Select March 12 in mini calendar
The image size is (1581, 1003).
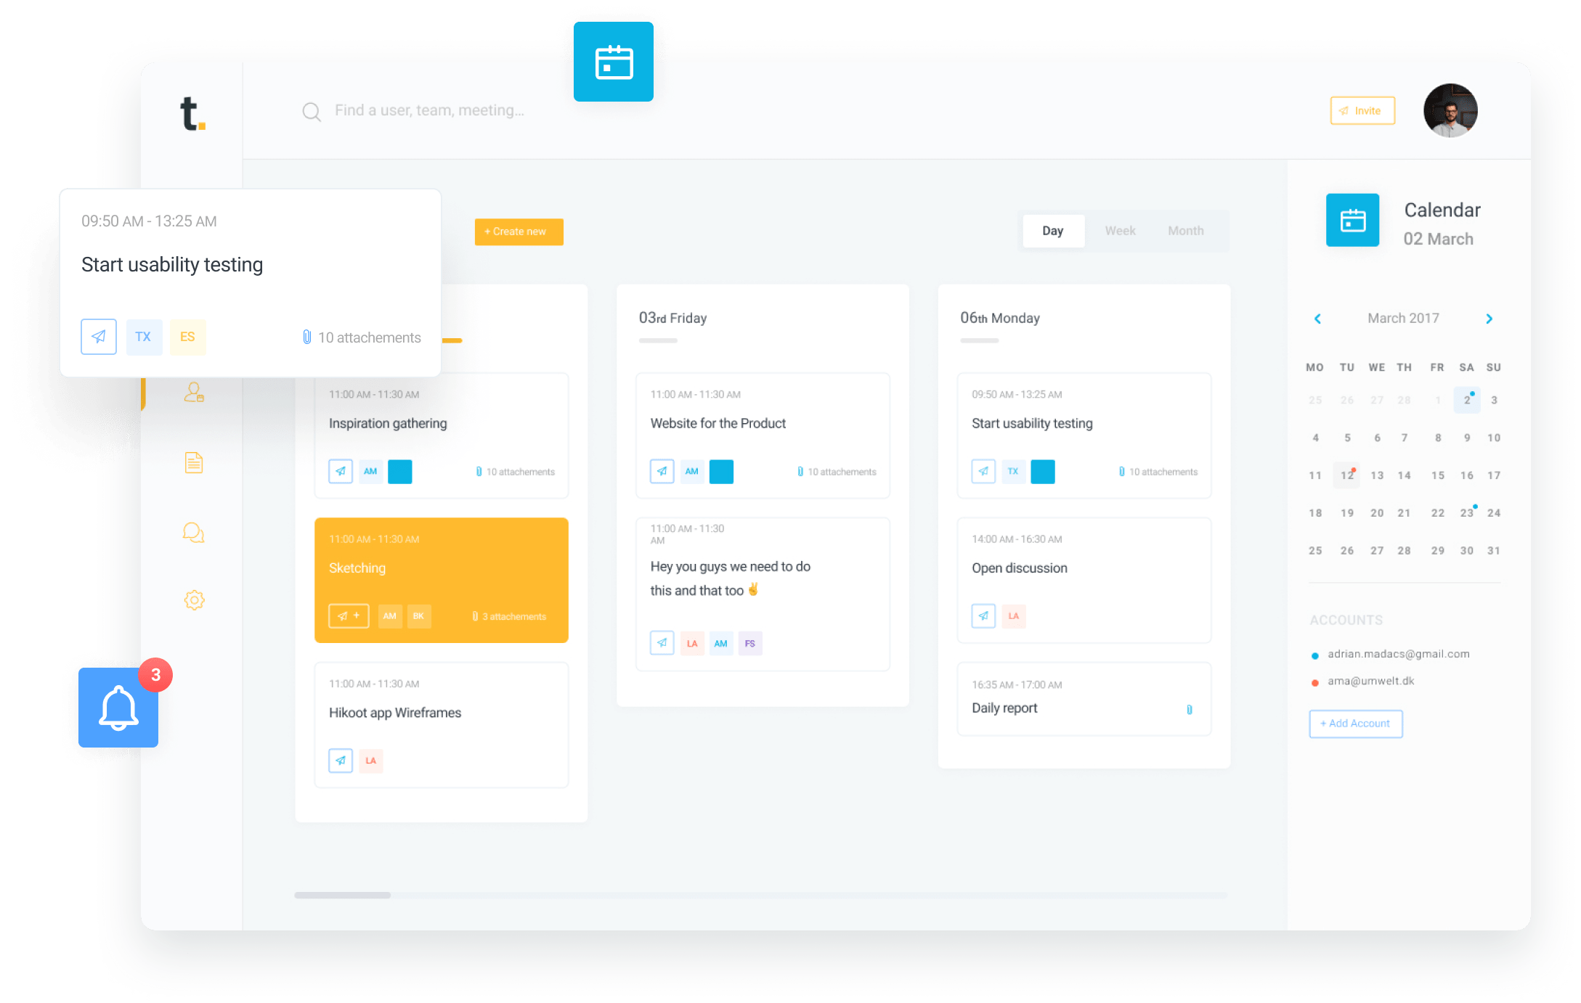click(x=1346, y=475)
